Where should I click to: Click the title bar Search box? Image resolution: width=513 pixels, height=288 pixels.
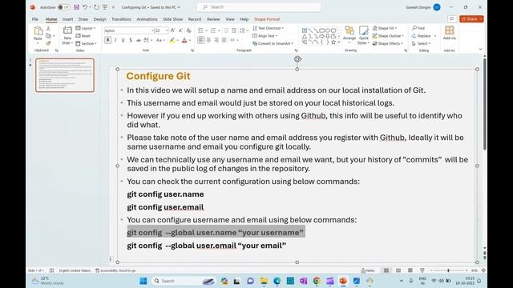coord(259,7)
